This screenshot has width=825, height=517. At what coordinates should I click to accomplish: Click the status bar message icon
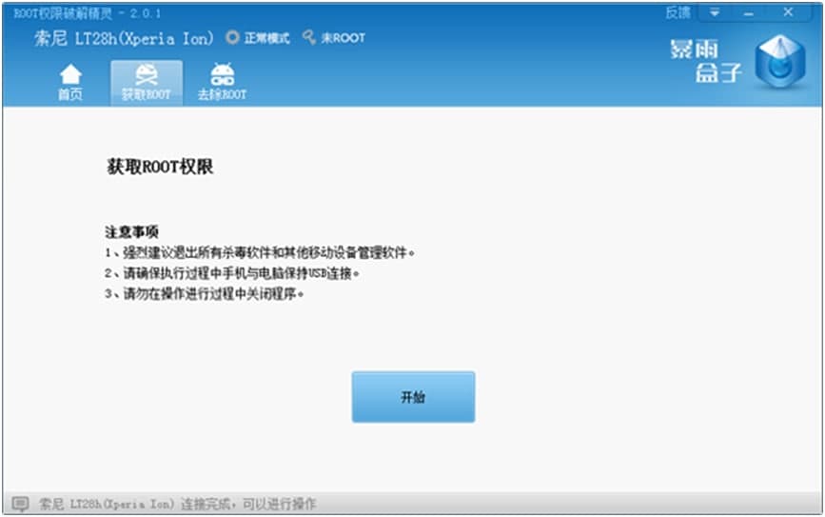click(x=20, y=504)
